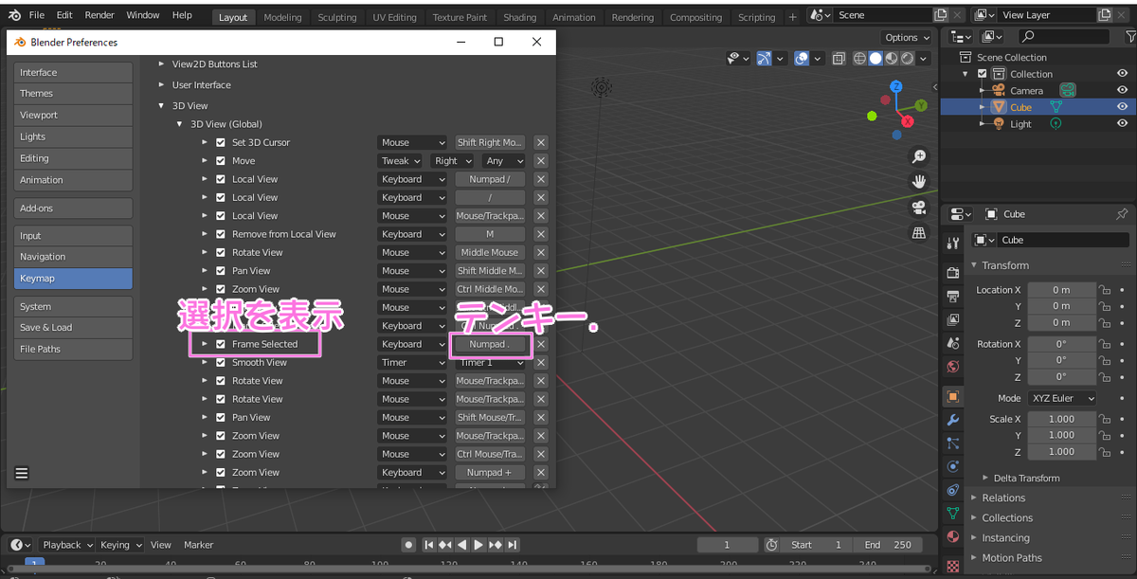Hide the Cube object with its eye icon

tap(1122, 107)
